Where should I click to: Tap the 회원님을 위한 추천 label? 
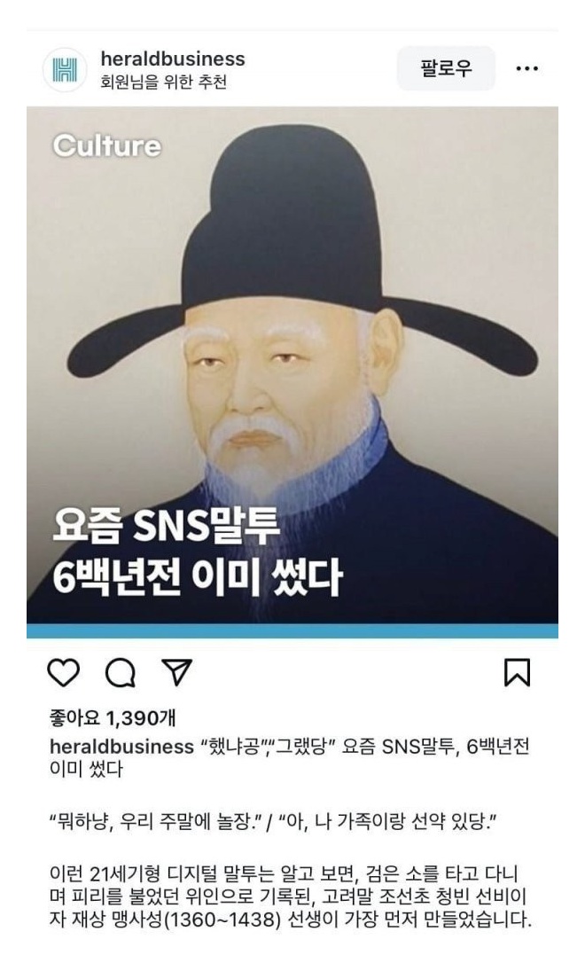coord(163,82)
